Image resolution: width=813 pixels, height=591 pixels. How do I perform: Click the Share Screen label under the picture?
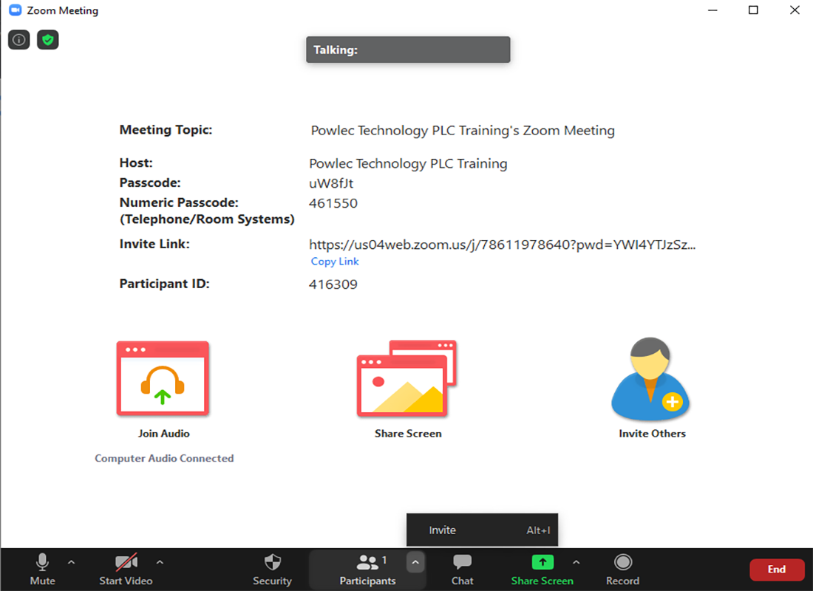(x=408, y=434)
